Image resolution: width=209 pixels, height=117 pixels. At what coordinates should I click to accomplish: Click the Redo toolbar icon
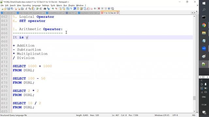pos(40,9)
